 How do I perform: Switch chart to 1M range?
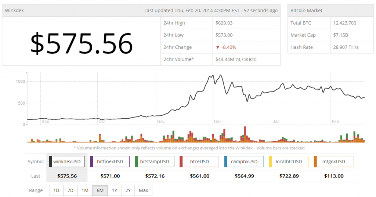tap(85, 190)
